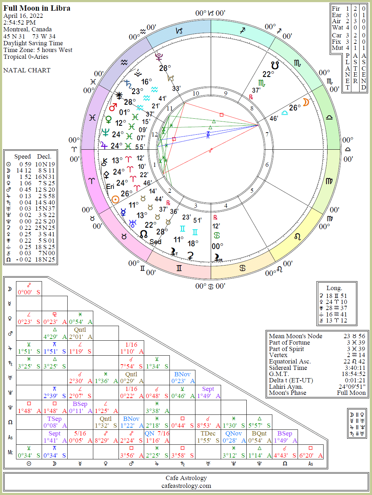Click the Chiron key glyph at 13° Aries
Screen dimensions: 372x495
click(x=104, y=162)
